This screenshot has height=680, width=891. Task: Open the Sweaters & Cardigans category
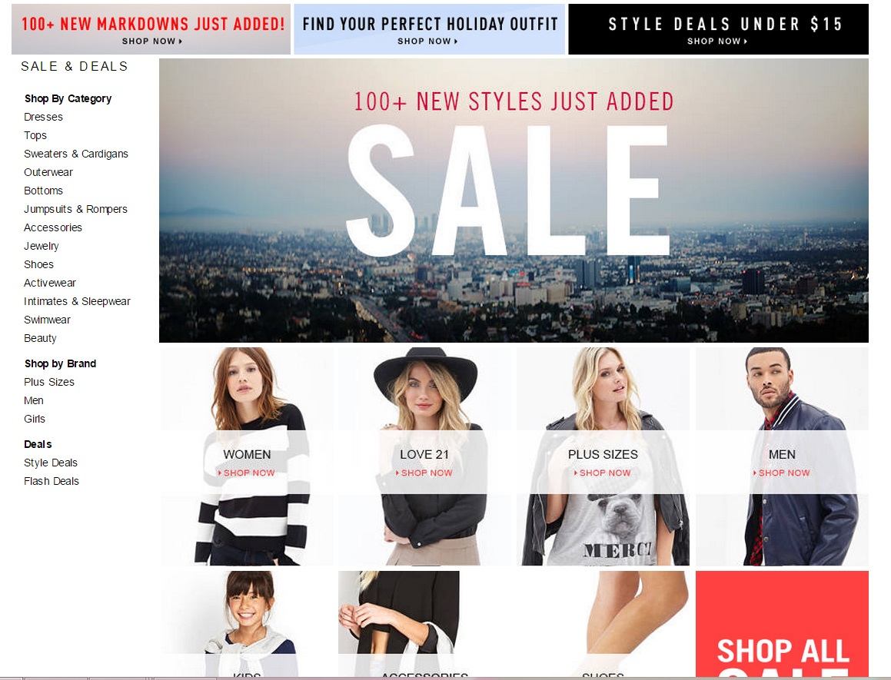(76, 154)
